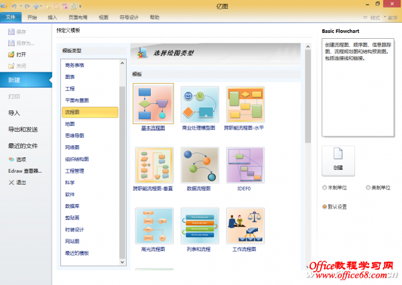Choose 工程 template category

tap(70, 88)
